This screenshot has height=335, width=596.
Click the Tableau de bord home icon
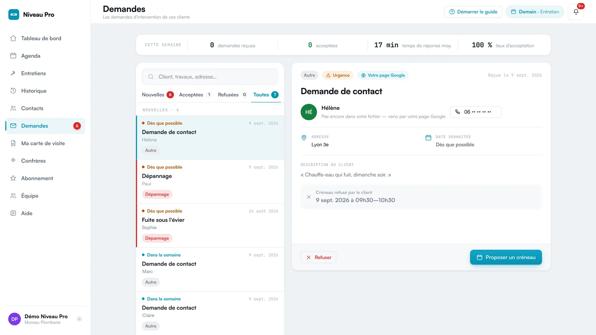[13, 38]
